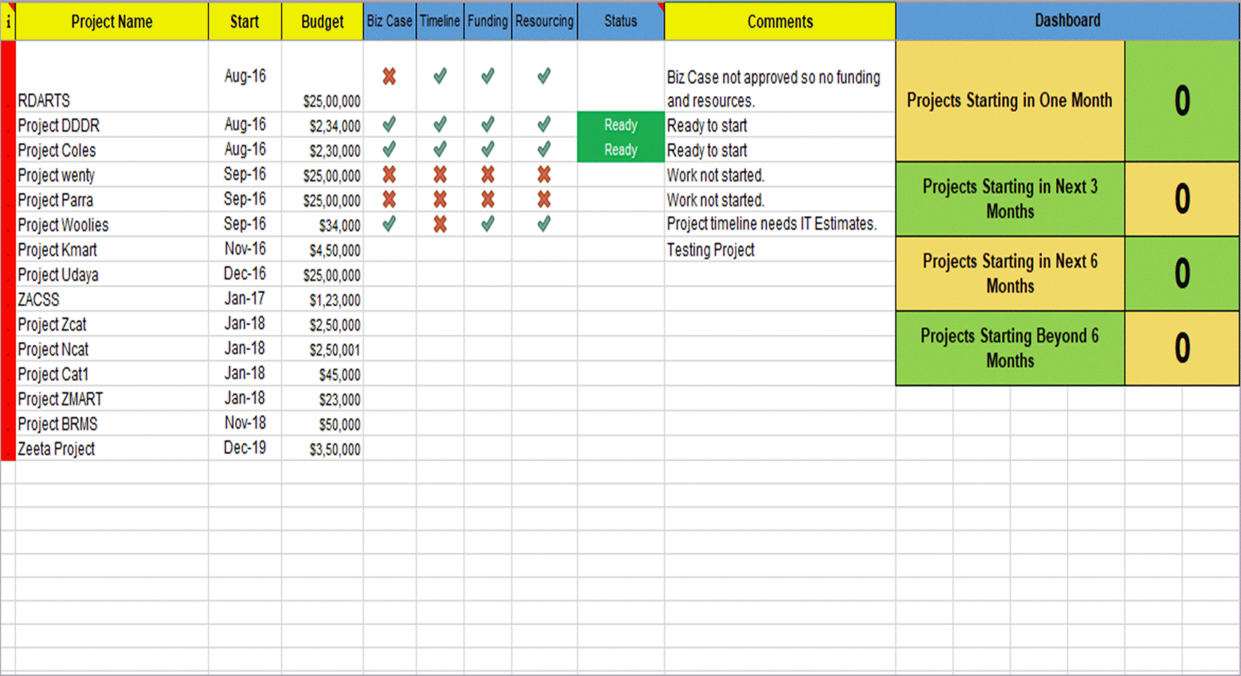Image resolution: width=1241 pixels, height=676 pixels.
Task: Select the Funding red cross for Project wenty
Action: (487, 175)
